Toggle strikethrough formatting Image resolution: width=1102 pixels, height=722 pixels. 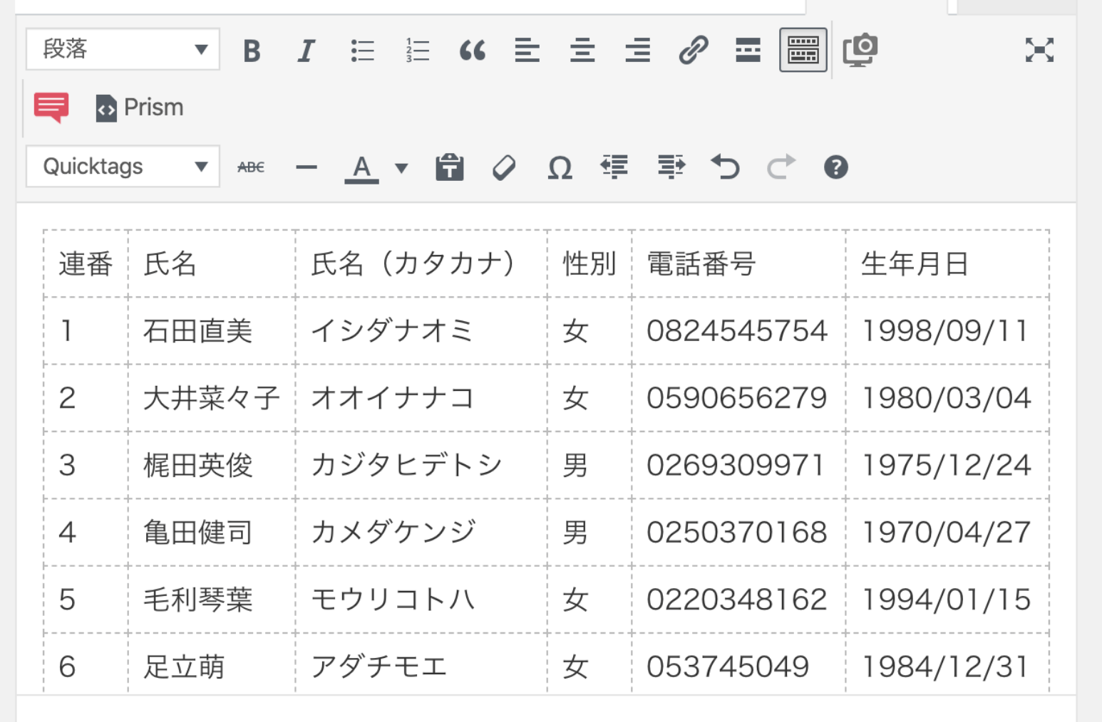251,168
